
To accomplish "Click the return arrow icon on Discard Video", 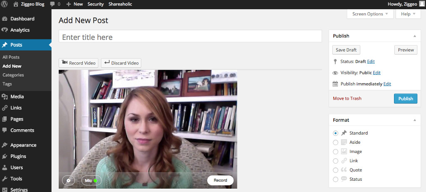I will click(107, 62).
